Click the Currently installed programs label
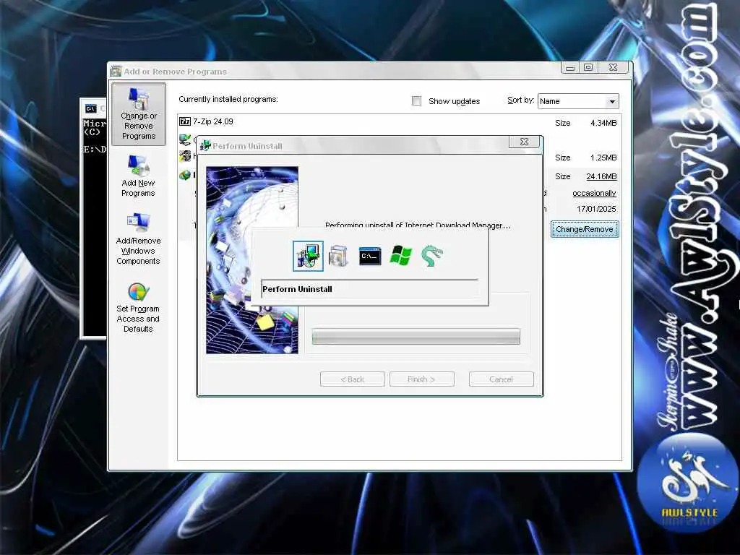740x555 pixels. 228,99
